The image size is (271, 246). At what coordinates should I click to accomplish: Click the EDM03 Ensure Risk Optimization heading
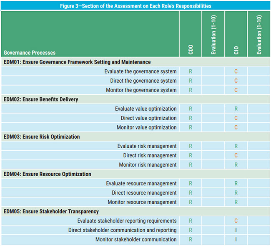coord(42,137)
